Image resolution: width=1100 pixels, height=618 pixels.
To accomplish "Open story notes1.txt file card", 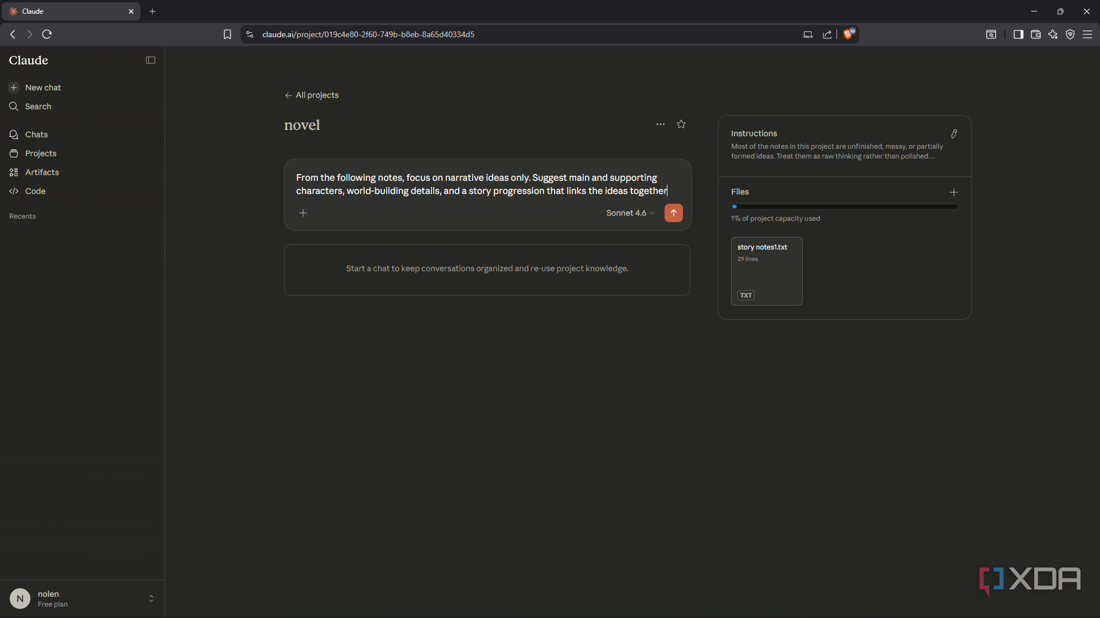I will tap(767, 271).
